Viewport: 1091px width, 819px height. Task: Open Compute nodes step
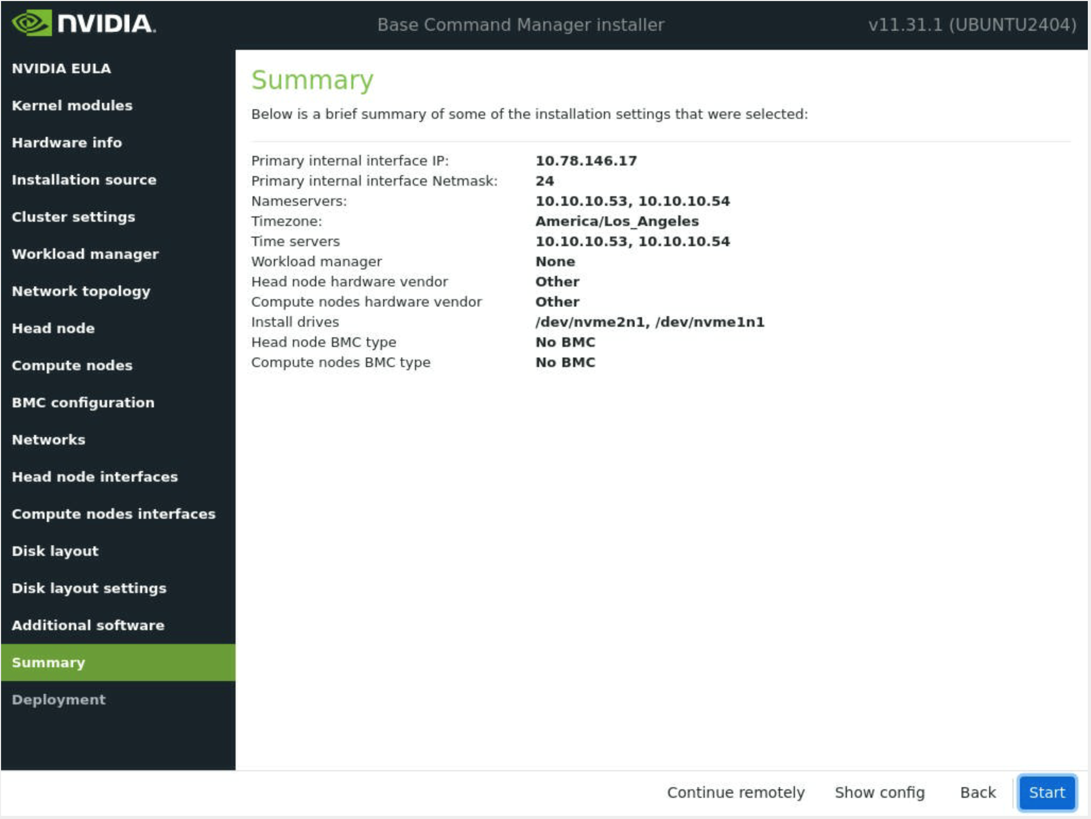point(72,365)
